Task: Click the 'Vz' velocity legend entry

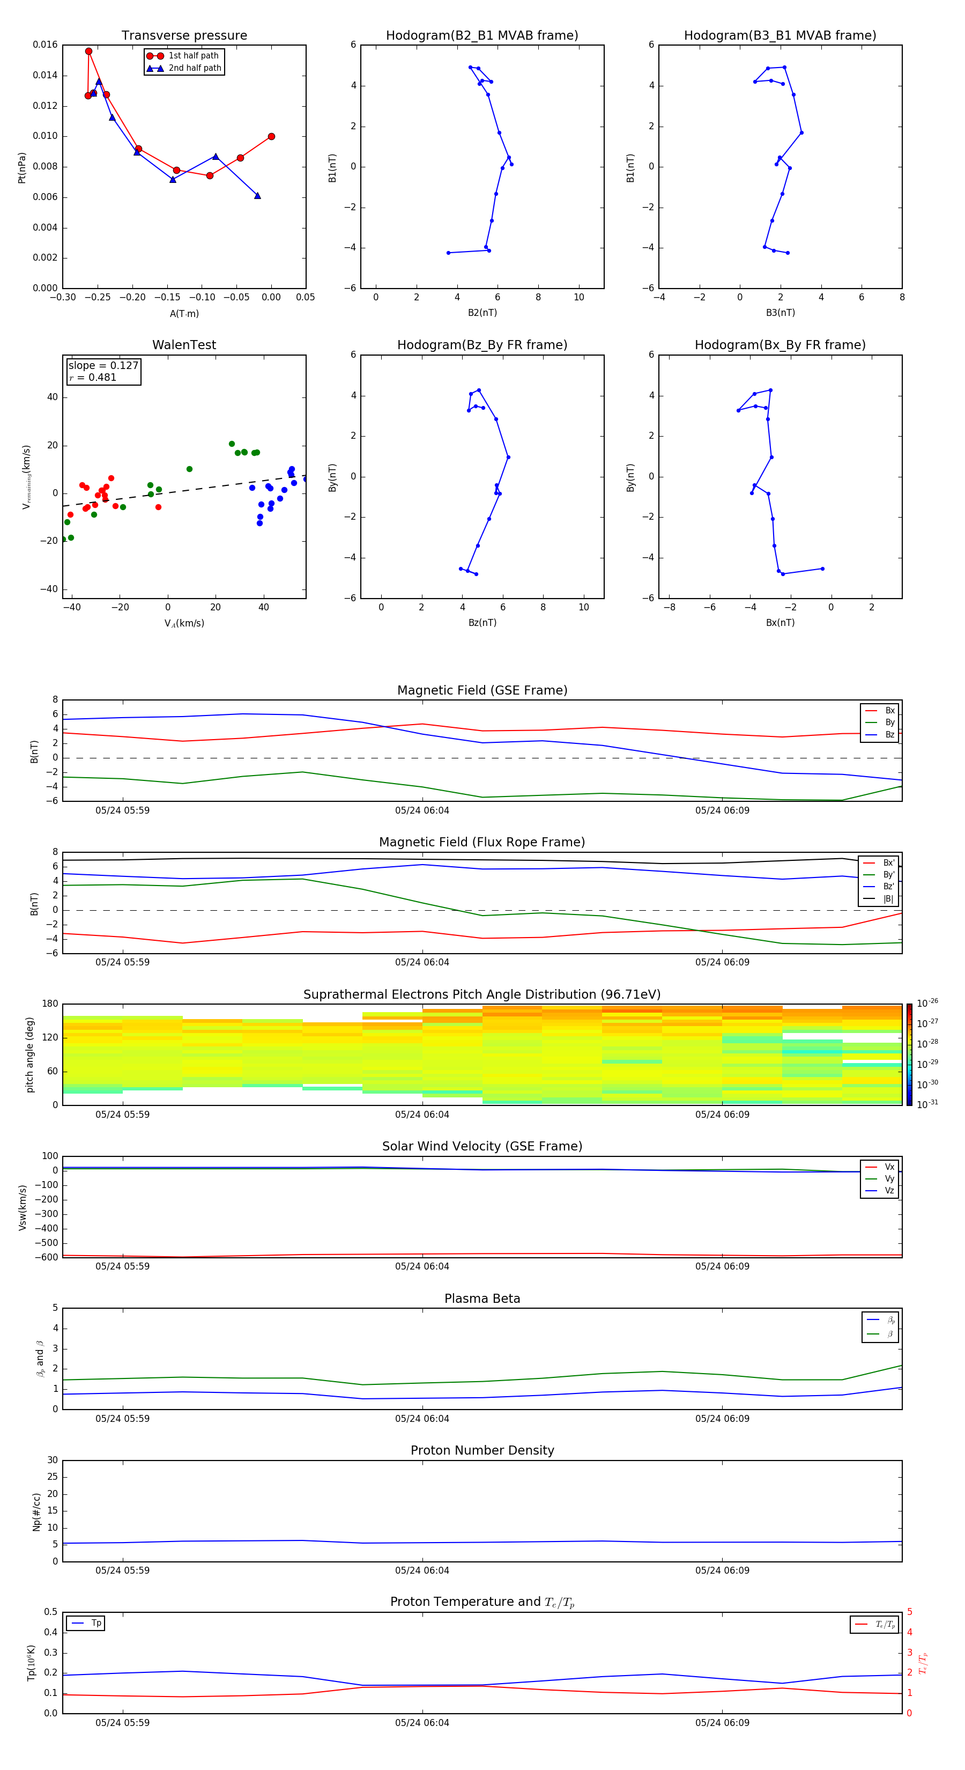Action: (880, 1191)
